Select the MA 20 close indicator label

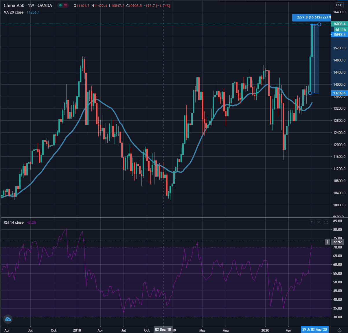pos(14,12)
